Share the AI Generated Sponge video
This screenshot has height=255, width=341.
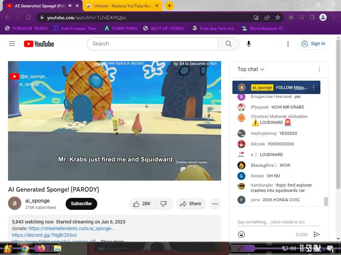click(190, 204)
